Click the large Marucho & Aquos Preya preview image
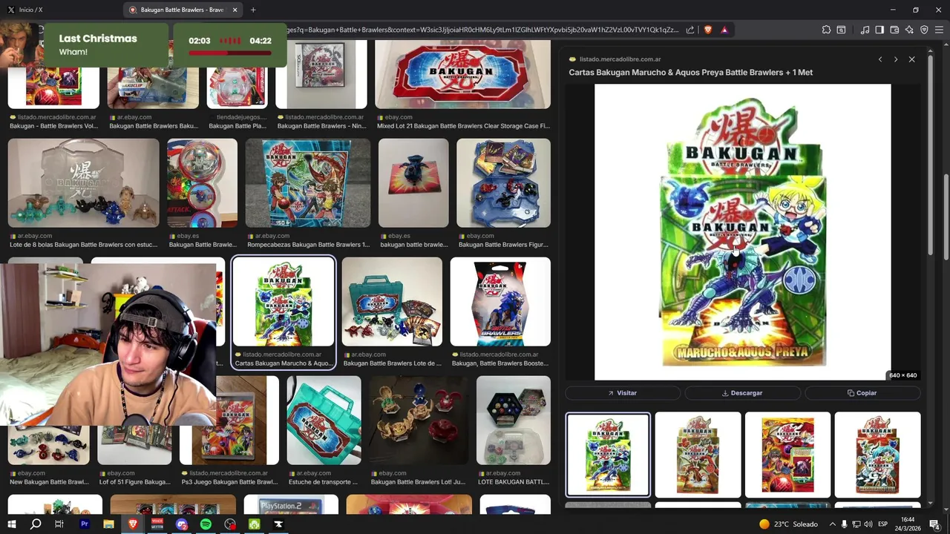 tap(742, 232)
